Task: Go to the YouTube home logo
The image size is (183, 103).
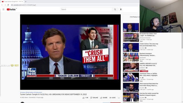Action: pos(11,9)
